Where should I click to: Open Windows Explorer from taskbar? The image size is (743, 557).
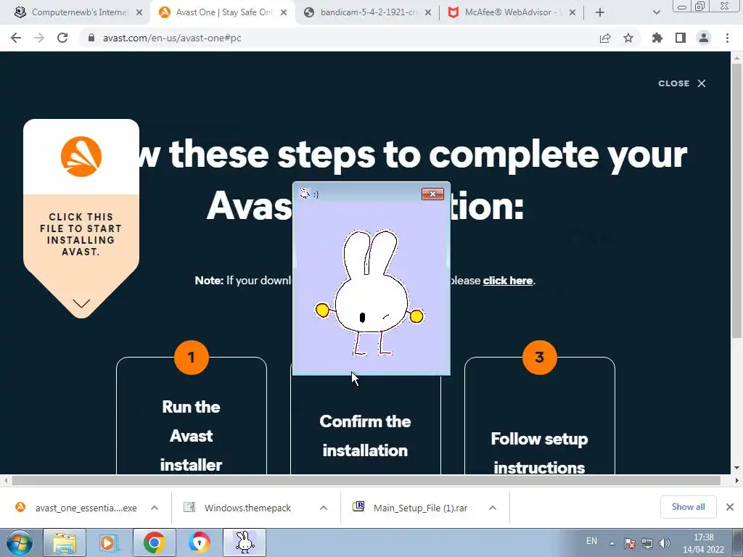[x=65, y=542]
